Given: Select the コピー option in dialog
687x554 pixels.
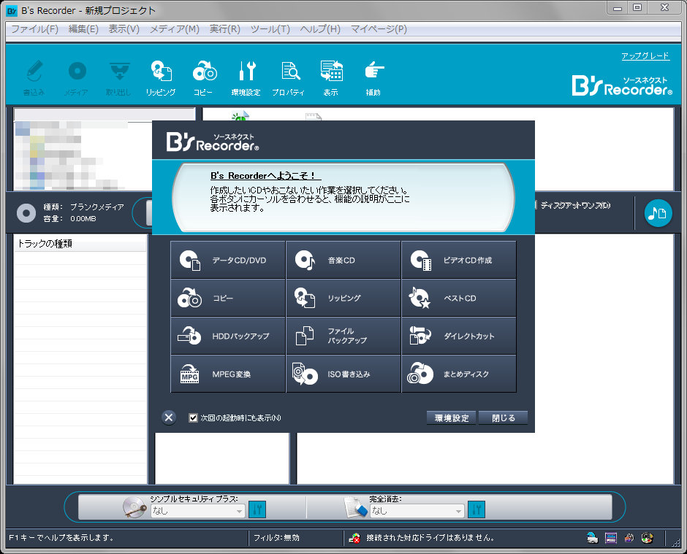Looking at the screenshot, I should [228, 298].
